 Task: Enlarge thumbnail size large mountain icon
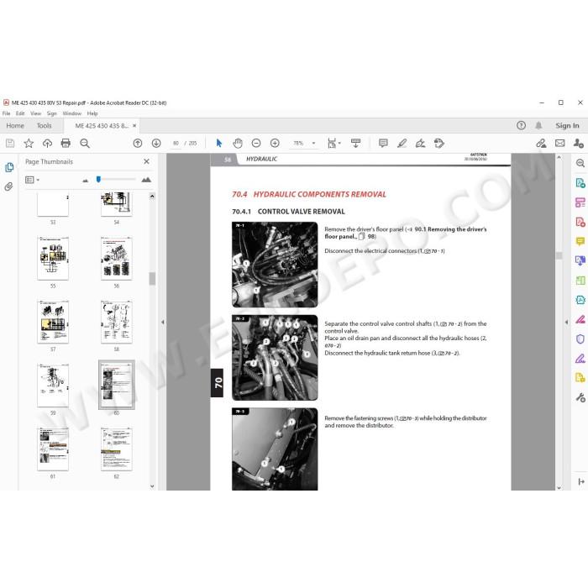(x=146, y=180)
